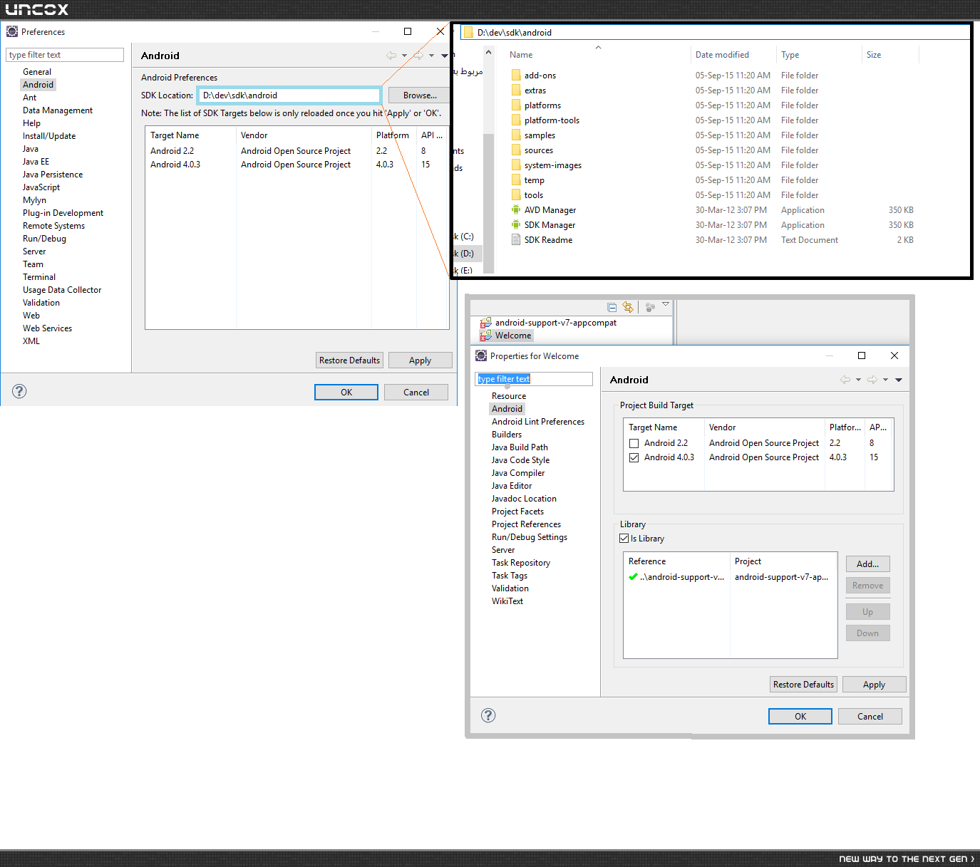
Task: Uncheck the Android 4.0.3 build target checkbox
Action: point(634,457)
